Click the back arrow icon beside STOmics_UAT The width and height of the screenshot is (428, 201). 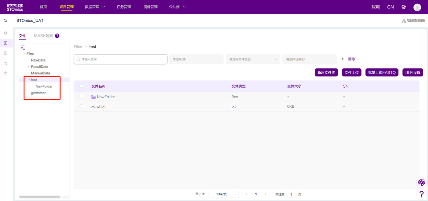pyautogui.click(x=6, y=21)
